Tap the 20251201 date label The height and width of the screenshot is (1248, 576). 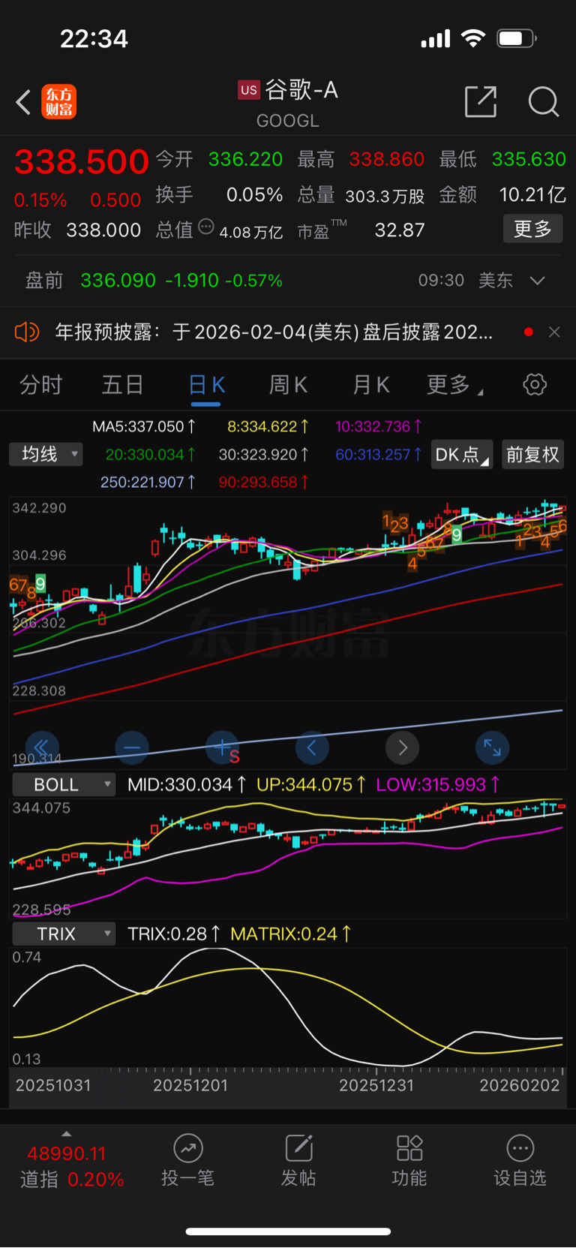tap(190, 1085)
